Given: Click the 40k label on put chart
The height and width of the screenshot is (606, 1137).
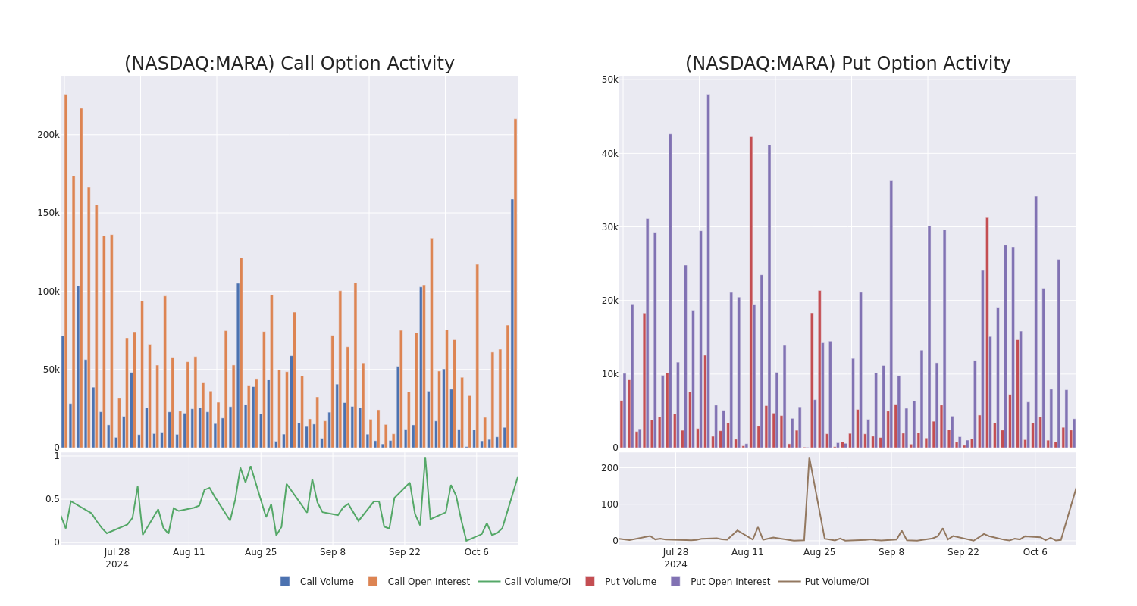Looking at the screenshot, I should [x=610, y=153].
